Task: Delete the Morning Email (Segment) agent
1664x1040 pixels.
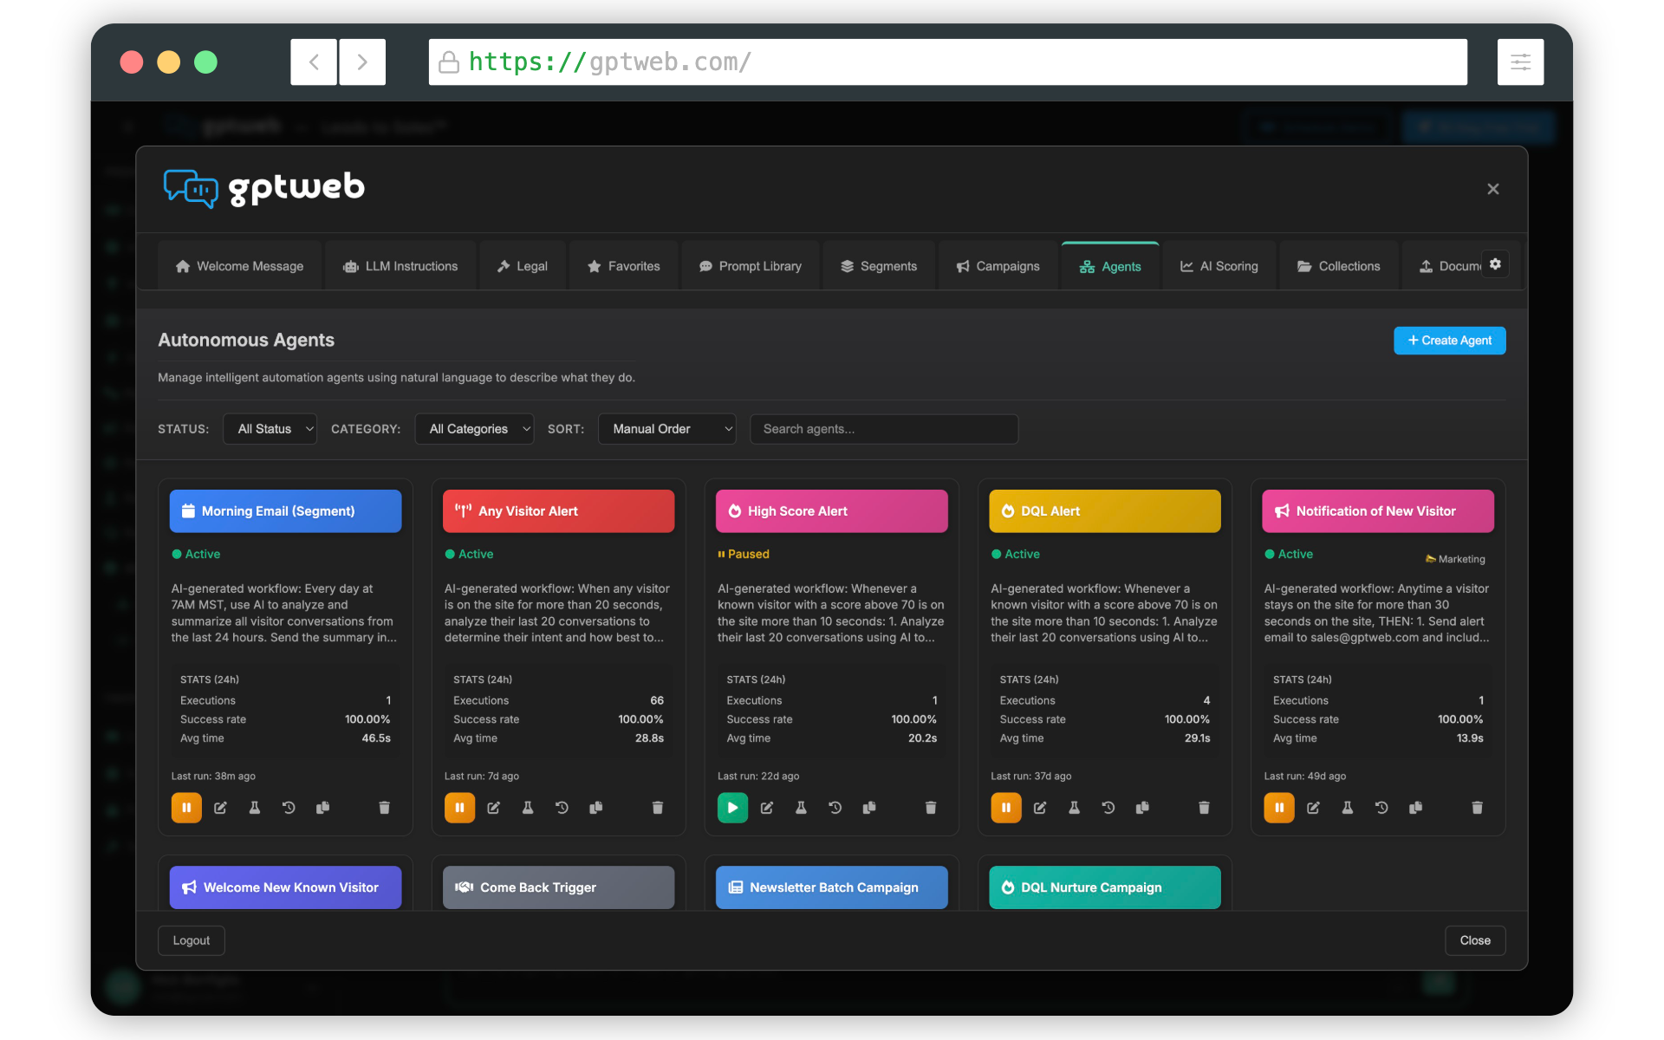Action: [x=384, y=808]
